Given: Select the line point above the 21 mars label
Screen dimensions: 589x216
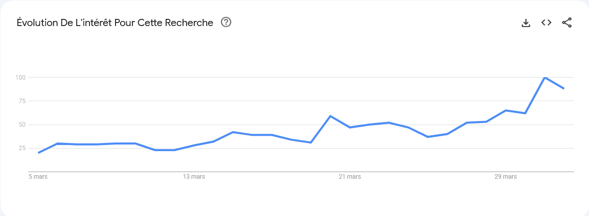Looking at the screenshot, I should click(350, 128).
